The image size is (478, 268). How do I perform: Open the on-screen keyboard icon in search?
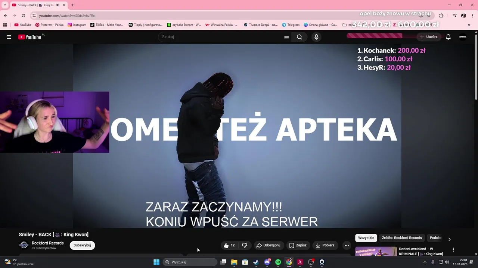pos(286,37)
